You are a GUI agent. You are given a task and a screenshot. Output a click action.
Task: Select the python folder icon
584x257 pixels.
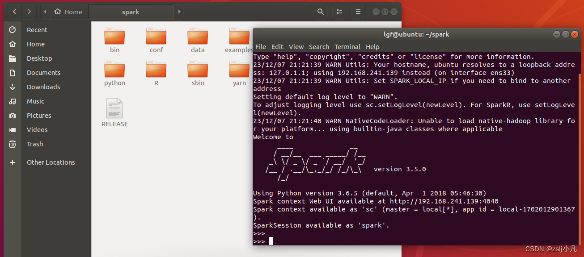click(114, 69)
